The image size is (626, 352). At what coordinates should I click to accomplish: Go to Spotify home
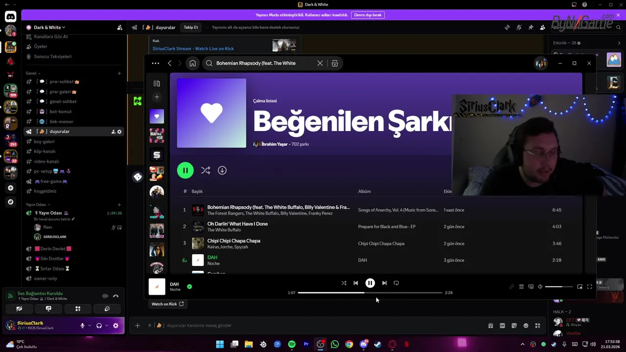193,63
